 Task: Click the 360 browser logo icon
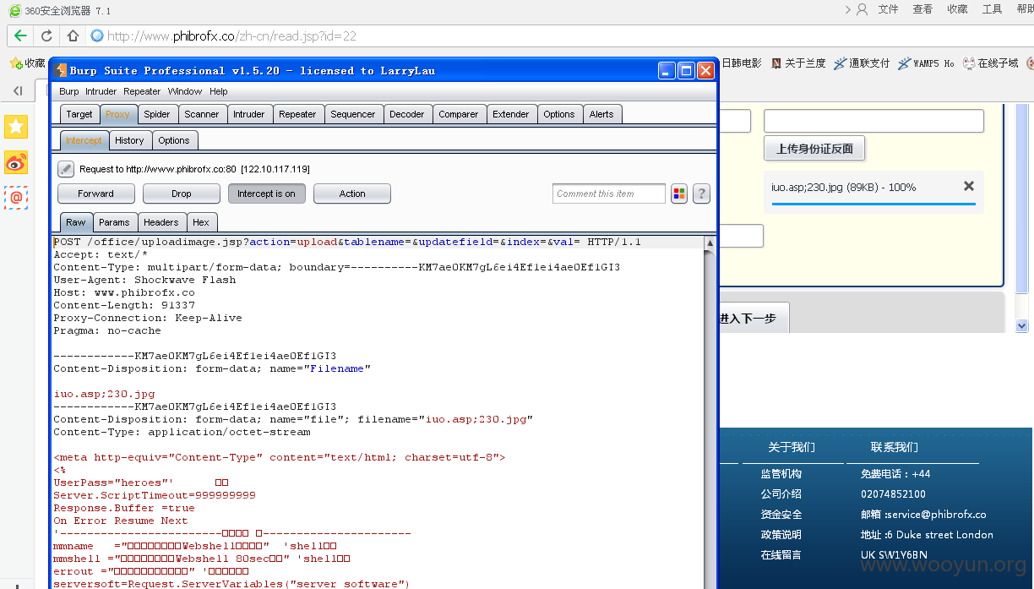click(14, 10)
